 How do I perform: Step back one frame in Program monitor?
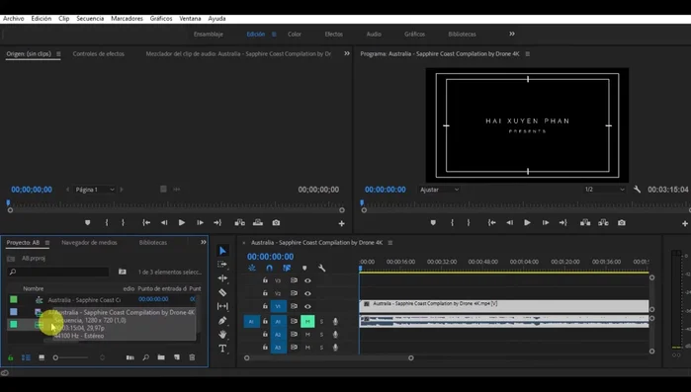point(509,222)
